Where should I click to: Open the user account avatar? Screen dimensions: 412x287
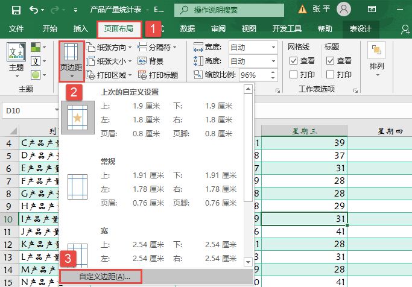344,9
